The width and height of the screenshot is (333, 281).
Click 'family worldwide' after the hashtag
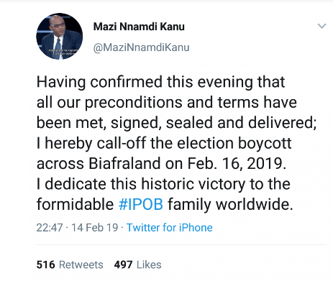tap(230, 205)
